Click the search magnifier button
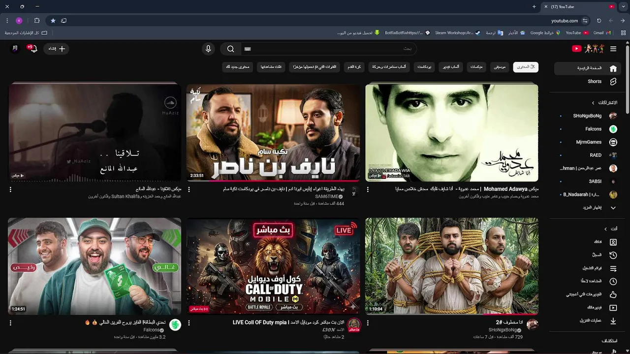 coord(230,49)
